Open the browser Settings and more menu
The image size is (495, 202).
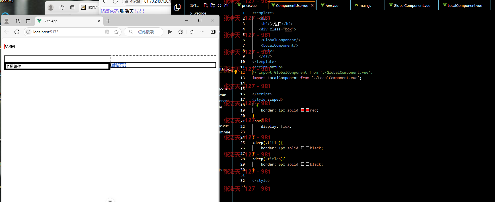click(x=202, y=32)
